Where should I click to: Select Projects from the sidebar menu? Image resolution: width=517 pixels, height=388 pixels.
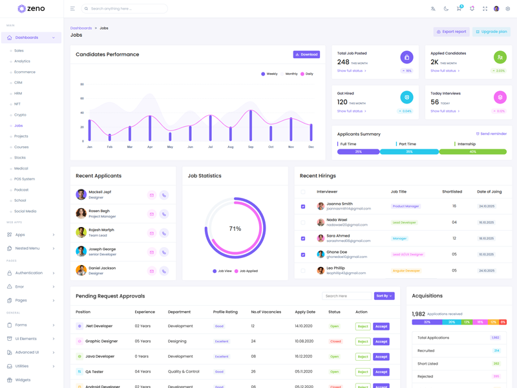[21, 136]
